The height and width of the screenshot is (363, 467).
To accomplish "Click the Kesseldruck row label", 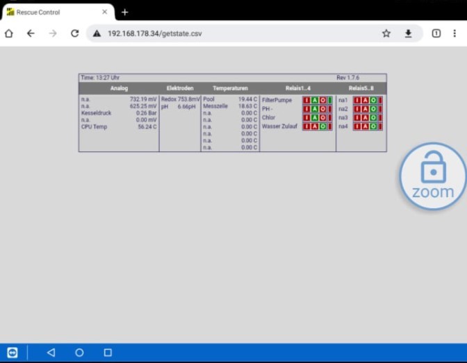I will pyautogui.click(x=96, y=113).
